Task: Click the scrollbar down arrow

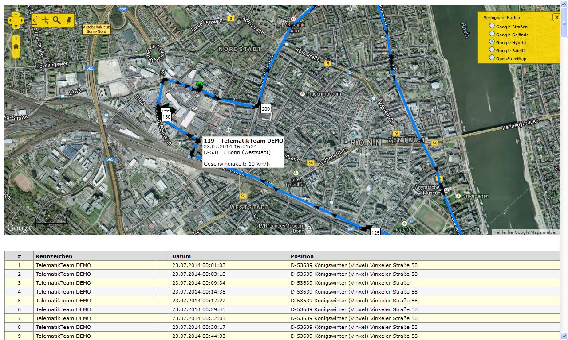Action: (564, 336)
